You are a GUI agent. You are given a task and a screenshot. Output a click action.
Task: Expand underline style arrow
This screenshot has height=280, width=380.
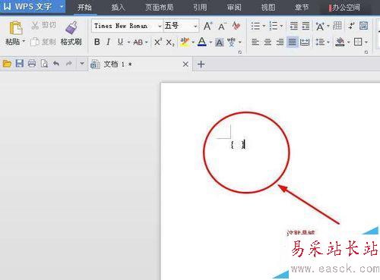coord(128,42)
